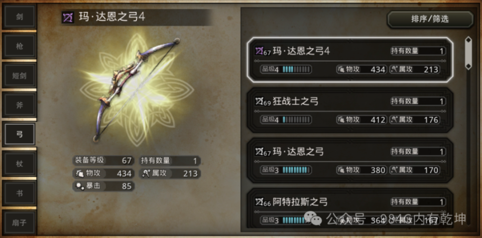Select the 斧 weapon tab
This screenshot has width=482, height=238.
[x=20, y=105]
